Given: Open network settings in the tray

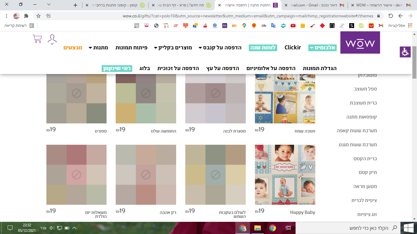Looking at the screenshot, I should coord(60,228).
